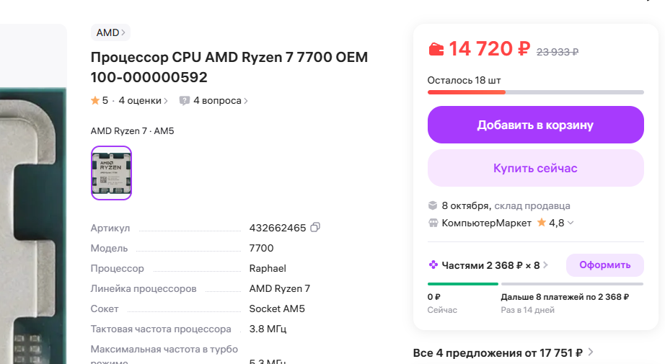Click the seller's 4,8 rating star
Image resolution: width=665 pixels, height=364 pixels.
click(541, 223)
